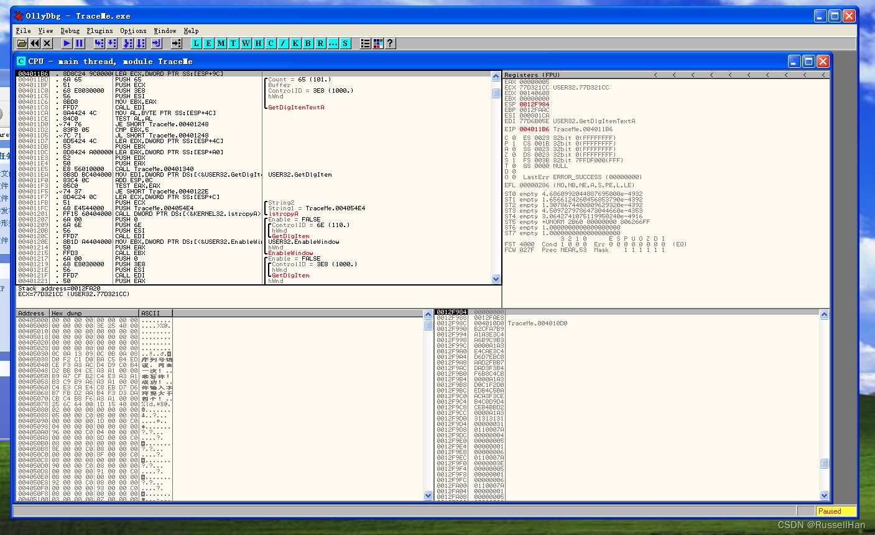
Task: Show Executable modules via the E button
Action: tap(209, 43)
